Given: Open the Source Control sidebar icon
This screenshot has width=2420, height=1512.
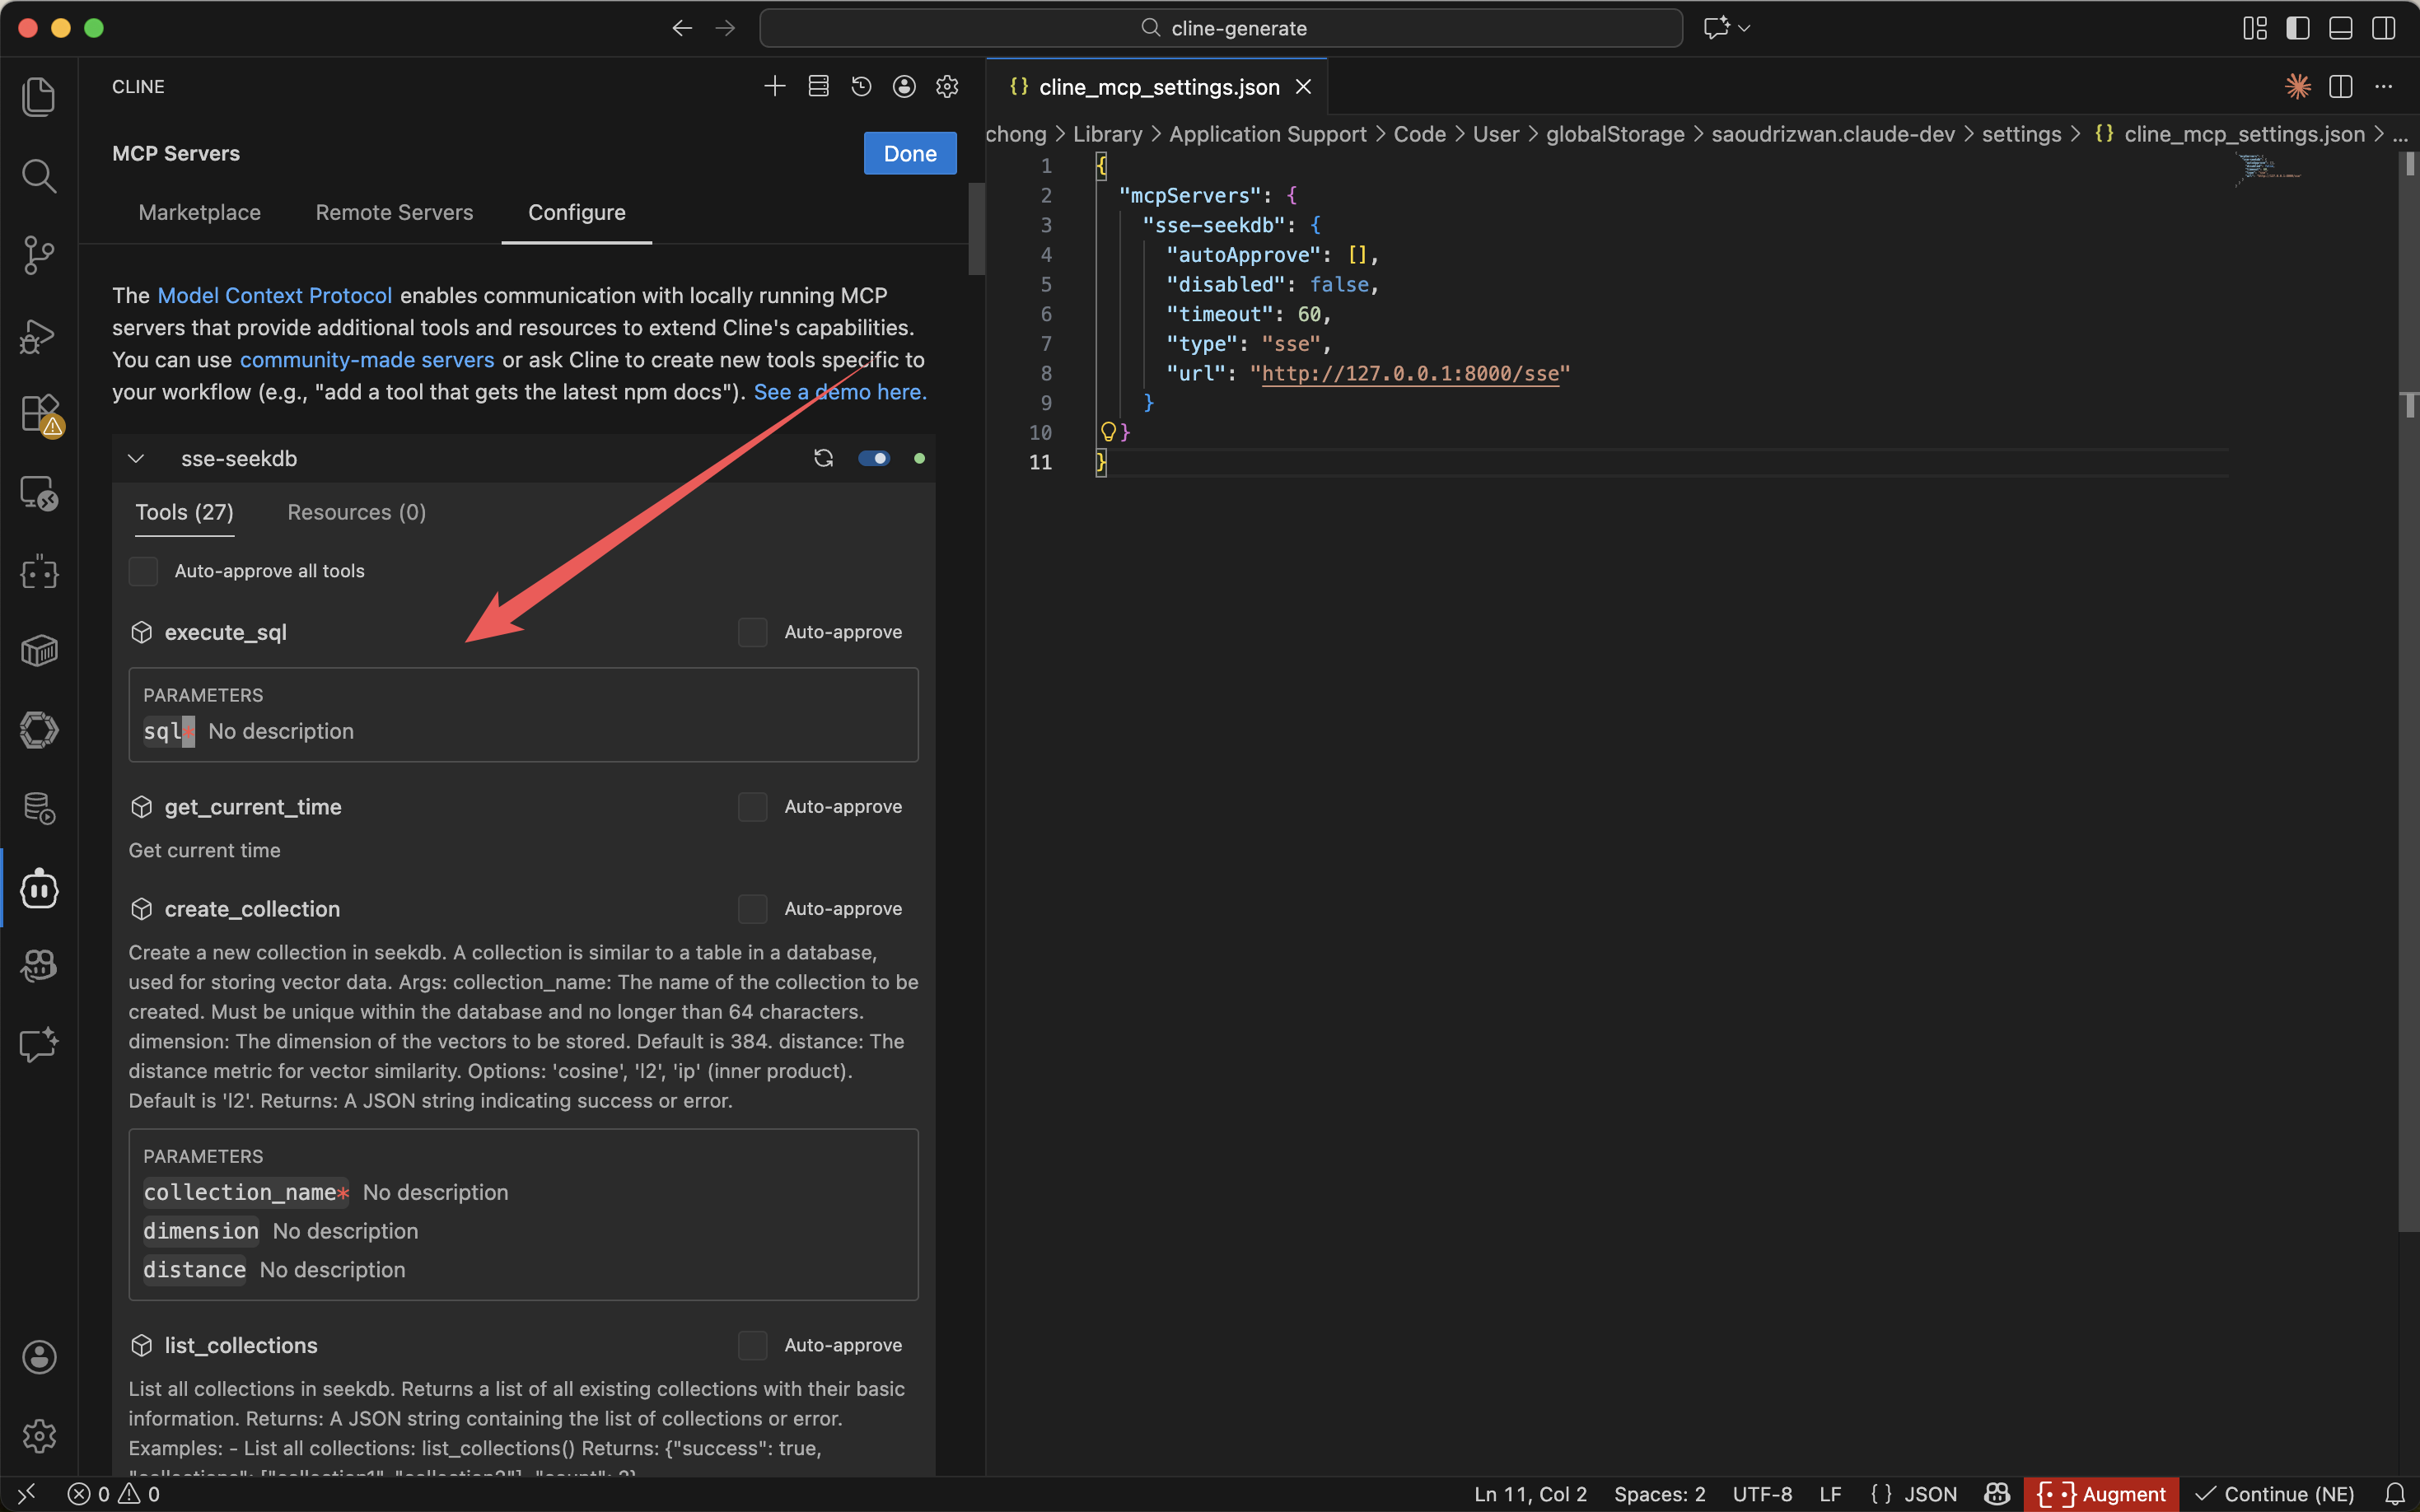Looking at the screenshot, I should point(38,255).
